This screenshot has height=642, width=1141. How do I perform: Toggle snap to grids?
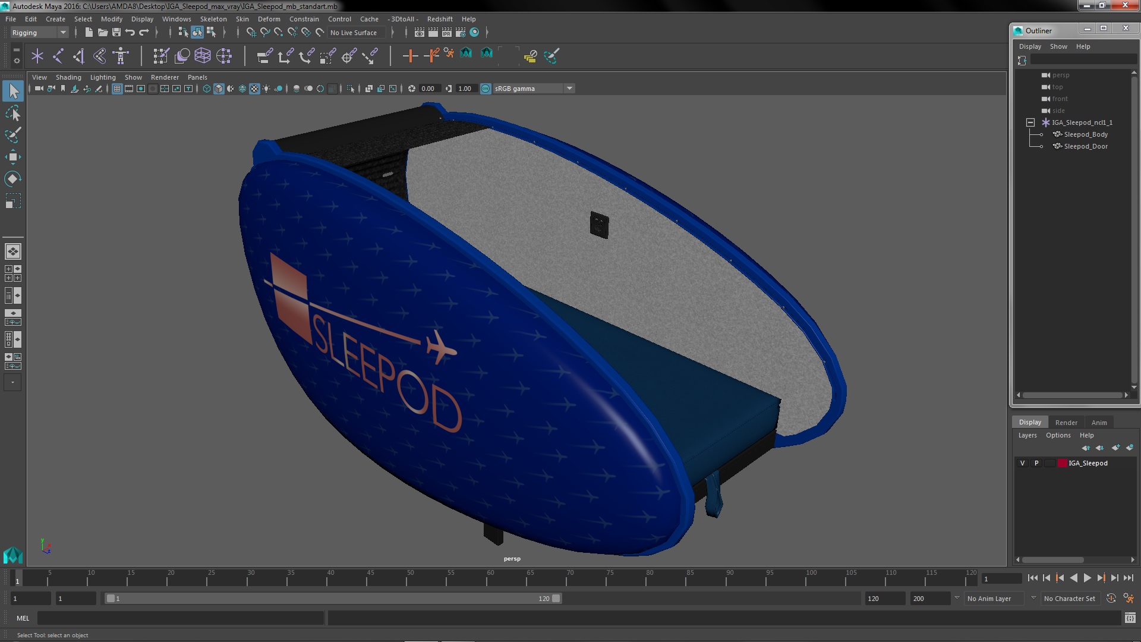click(251, 33)
